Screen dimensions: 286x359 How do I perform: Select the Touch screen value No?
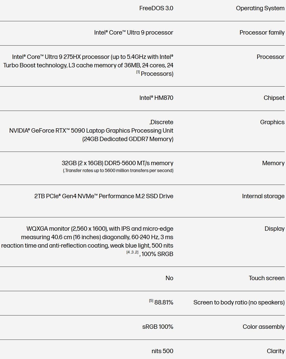[169, 278]
